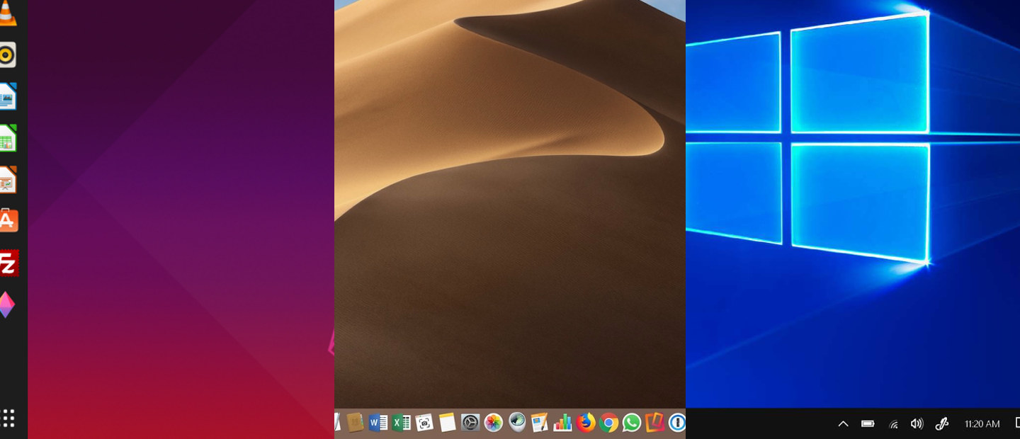Open Ubuntu Software center
Image resolution: width=1020 pixels, height=439 pixels.
point(8,219)
